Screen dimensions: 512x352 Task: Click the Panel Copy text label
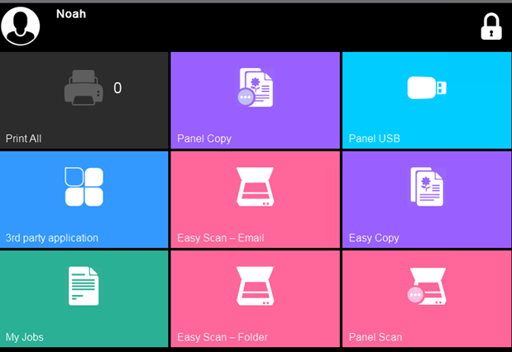(x=204, y=139)
